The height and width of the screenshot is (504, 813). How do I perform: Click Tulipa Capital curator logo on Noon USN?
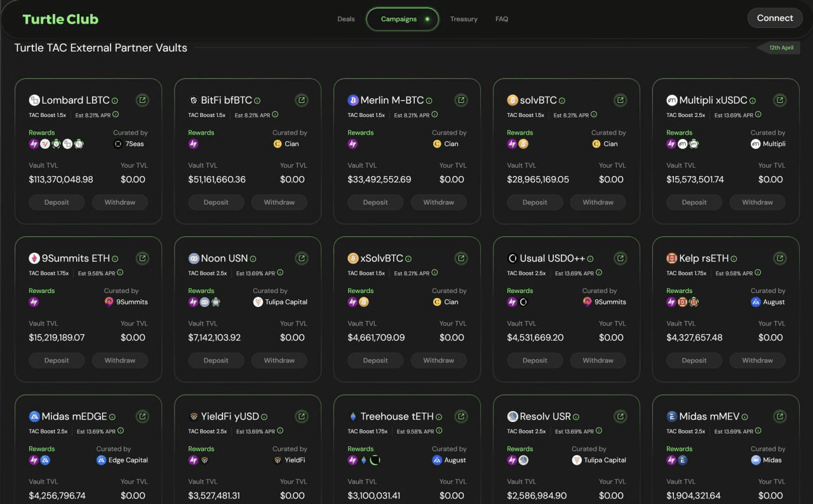[x=257, y=302]
